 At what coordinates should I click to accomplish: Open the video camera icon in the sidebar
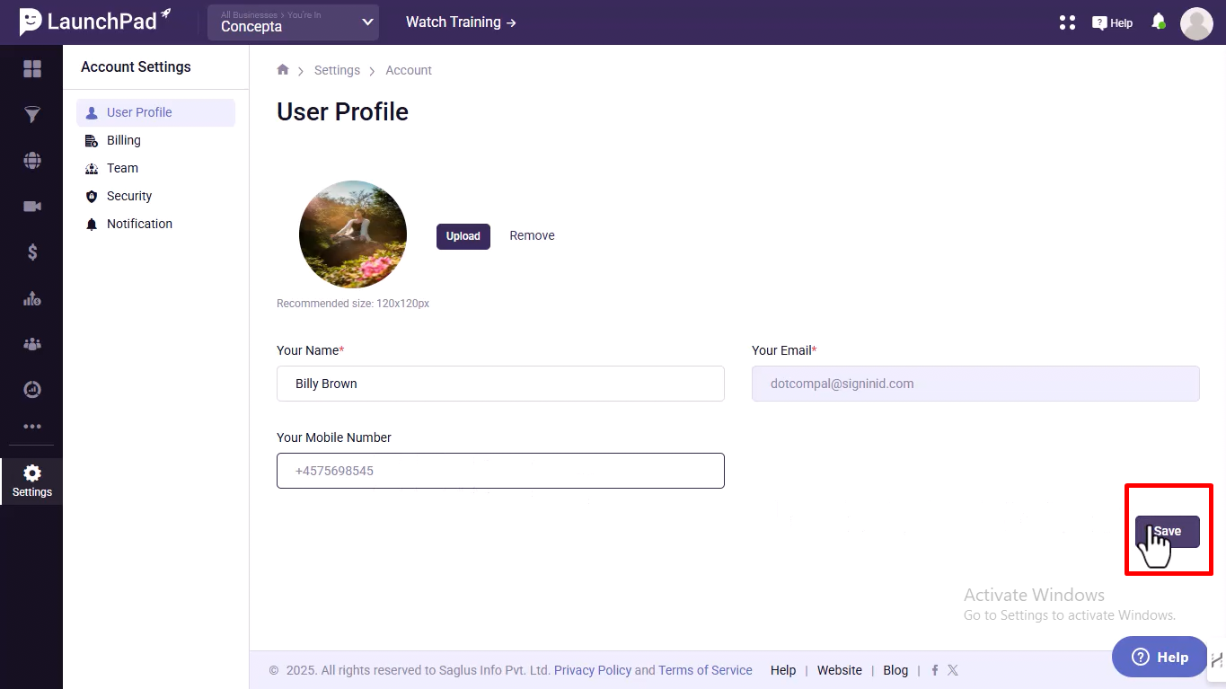32,207
